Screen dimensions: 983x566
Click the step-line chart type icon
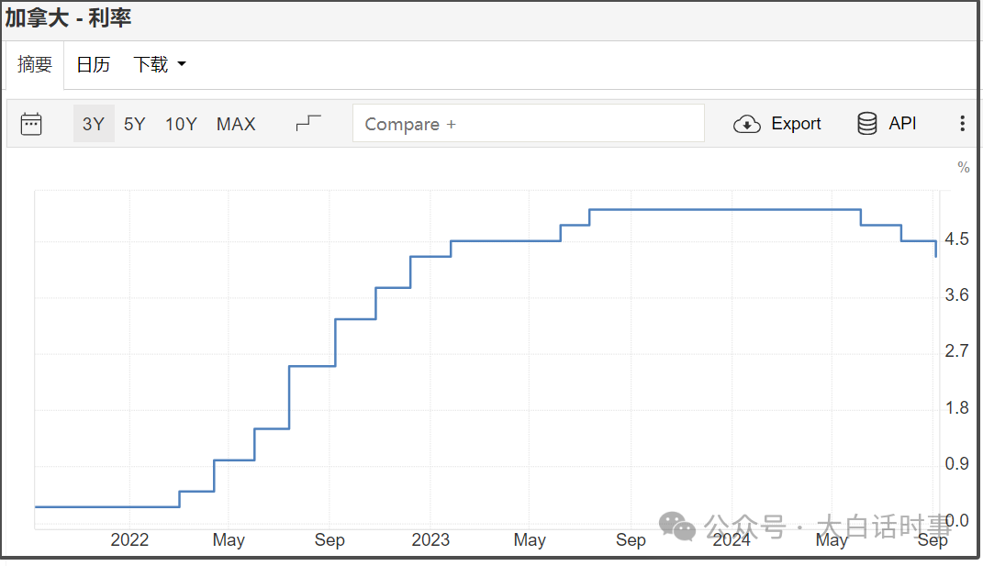coord(309,123)
